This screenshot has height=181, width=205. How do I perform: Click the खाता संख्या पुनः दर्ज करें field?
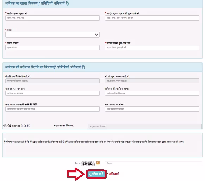(152, 48)
